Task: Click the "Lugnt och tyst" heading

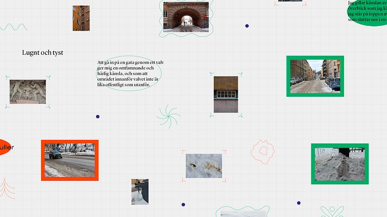Action: tap(43, 53)
